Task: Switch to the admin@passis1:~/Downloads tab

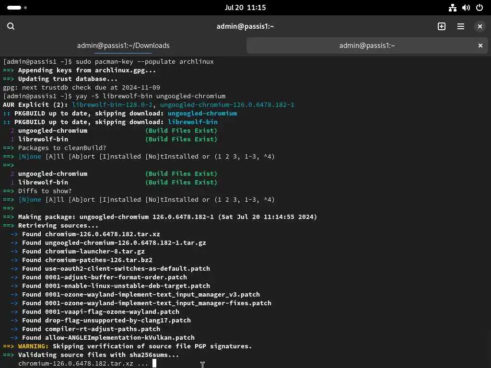Action: point(123,46)
